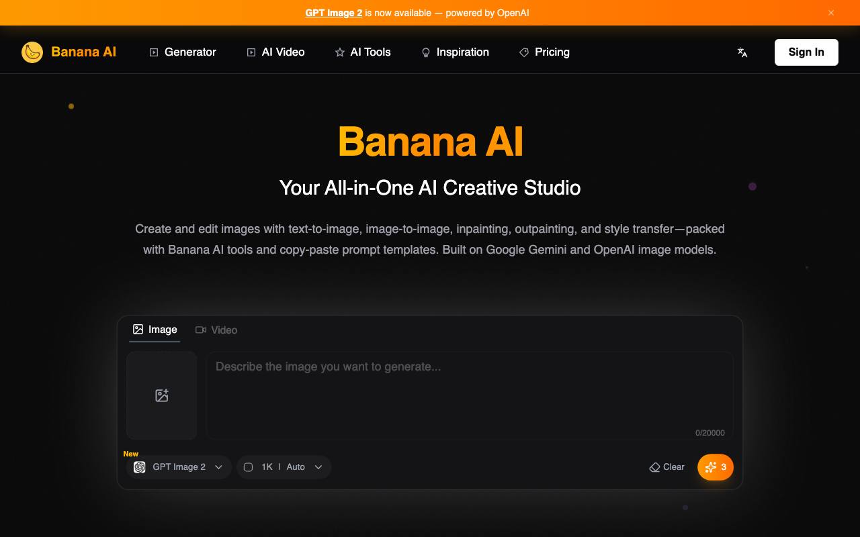
Task: Switch to the Video tab
Action: click(x=216, y=330)
